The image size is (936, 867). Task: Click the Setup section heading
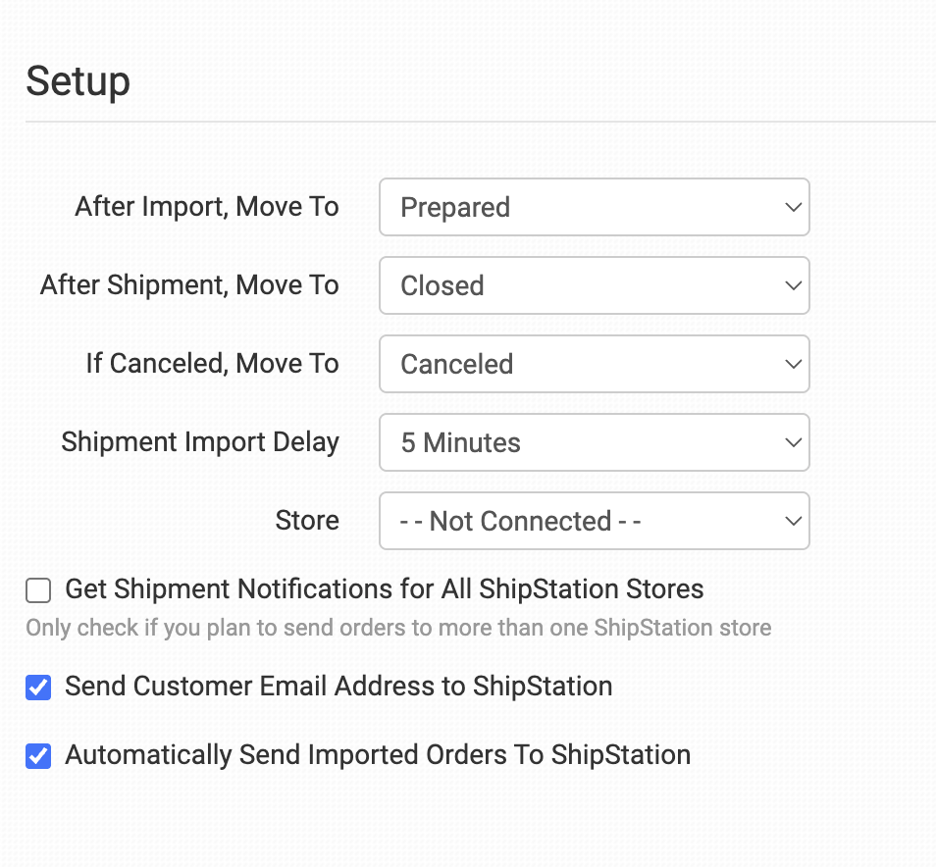coord(78,80)
